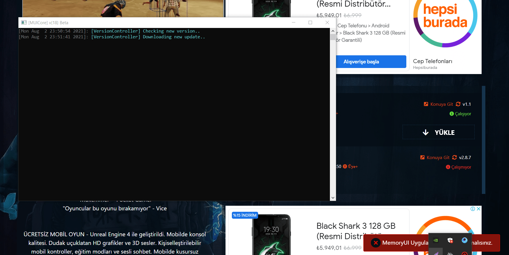
Task: Click the console vertical scrollbar thumb
Action: 333,37
